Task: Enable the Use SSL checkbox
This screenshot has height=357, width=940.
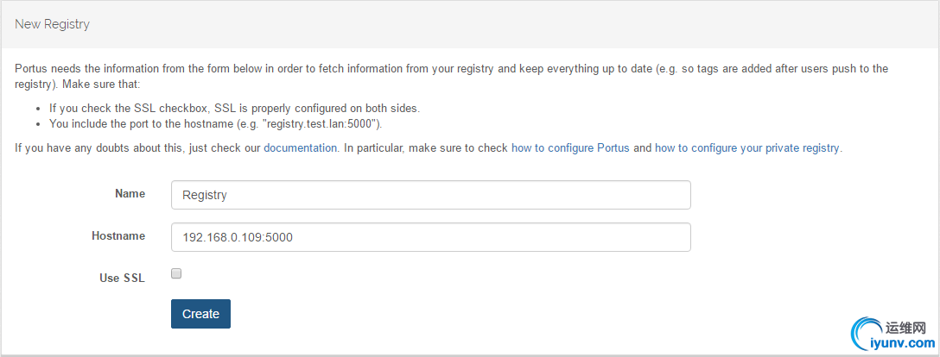Action: (x=176, y=273)
